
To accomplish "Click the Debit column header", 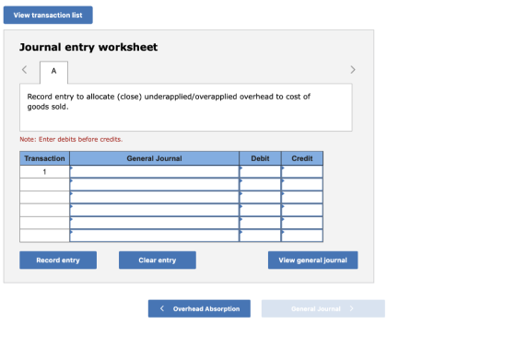I will tap(260, 158).
